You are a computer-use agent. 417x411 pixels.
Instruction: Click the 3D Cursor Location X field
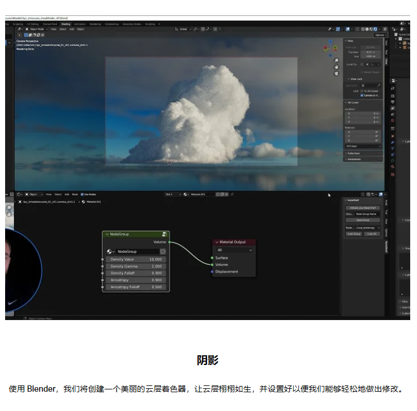pyautogui.click(x=363, y=114)
